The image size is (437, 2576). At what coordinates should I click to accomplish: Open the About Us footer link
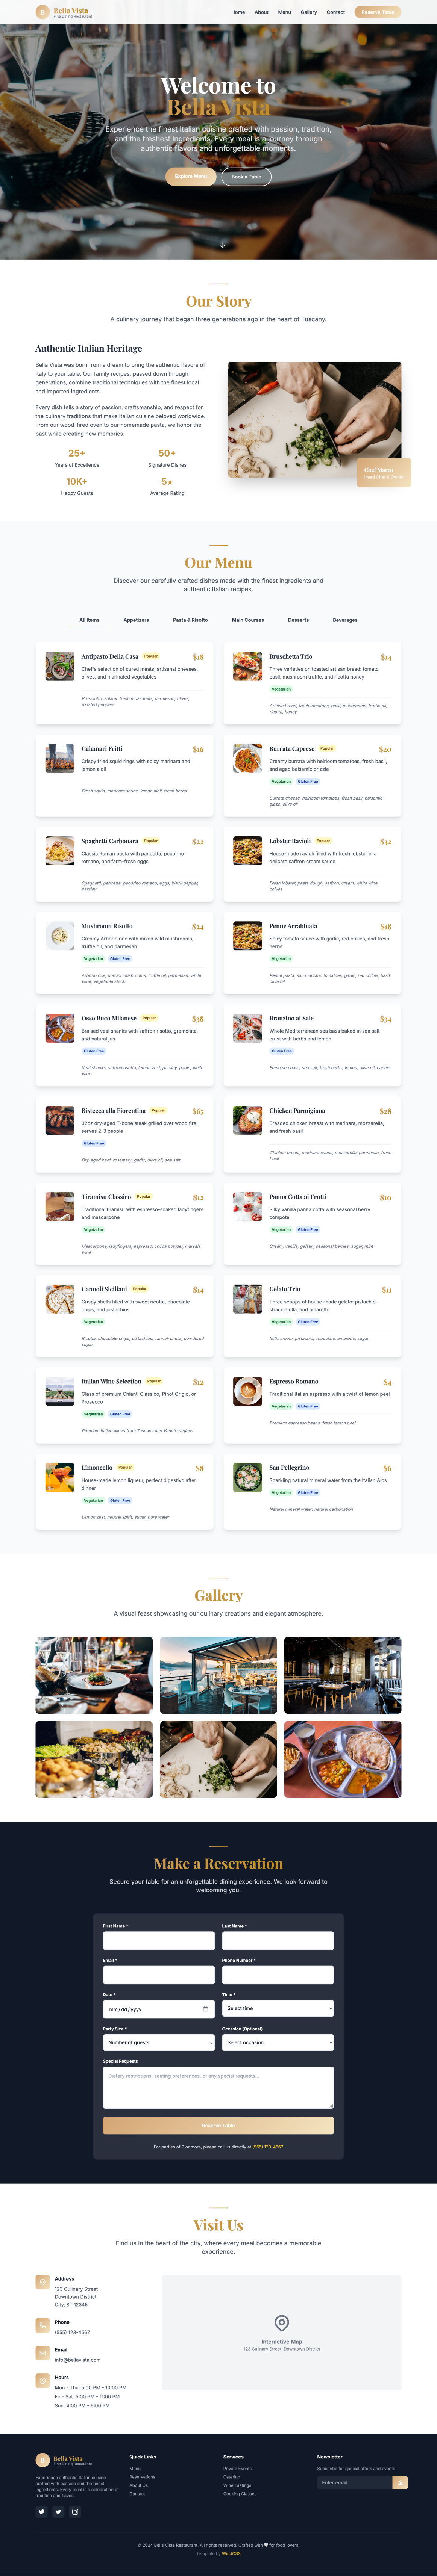(x=138, y=2485)
